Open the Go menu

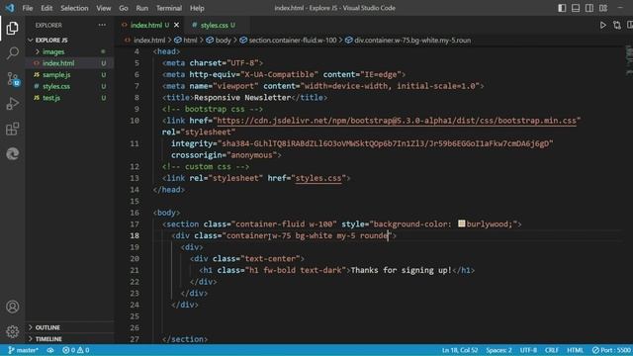124,8
